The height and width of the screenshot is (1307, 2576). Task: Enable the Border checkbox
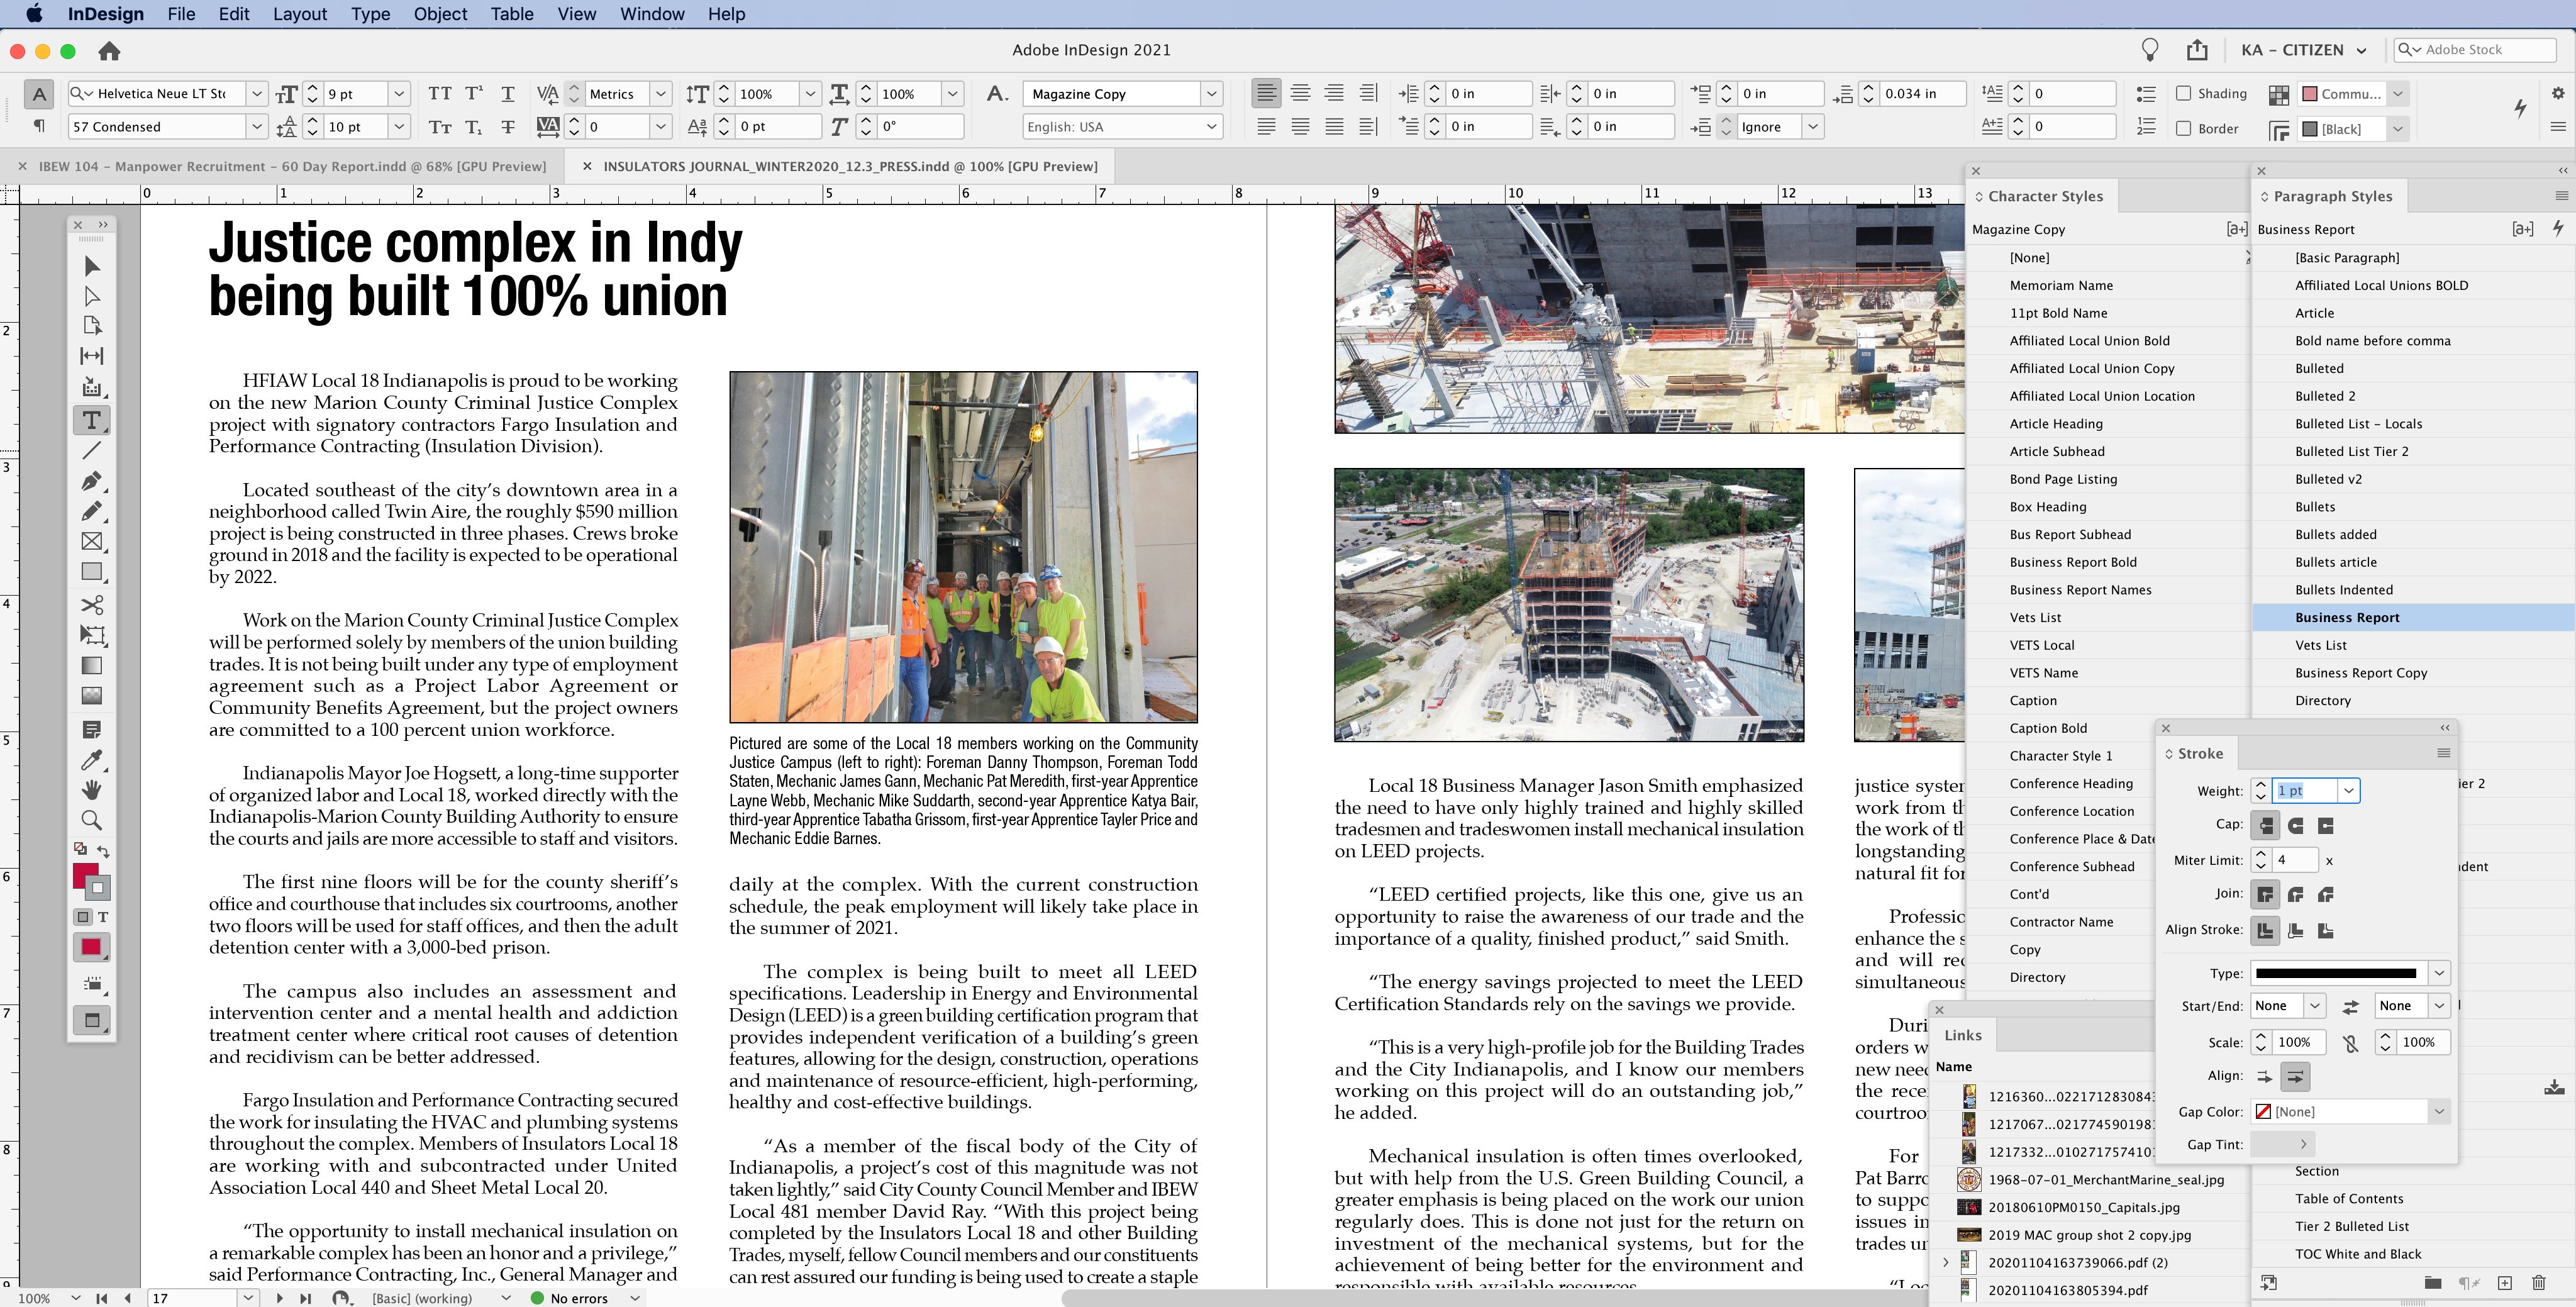coord(2184,128)
